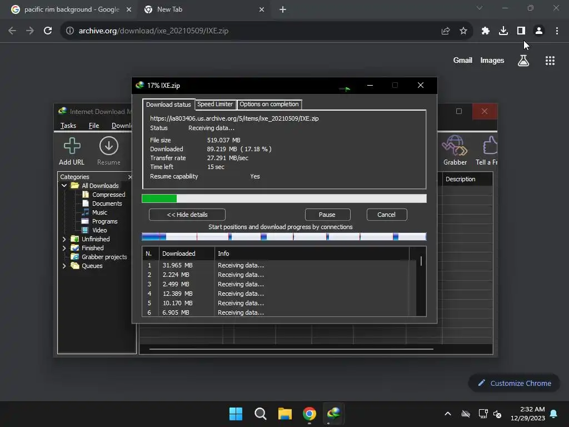569x427 pixels.
Task: Open Chrome extensions puzzle icon
Action: 485,31
